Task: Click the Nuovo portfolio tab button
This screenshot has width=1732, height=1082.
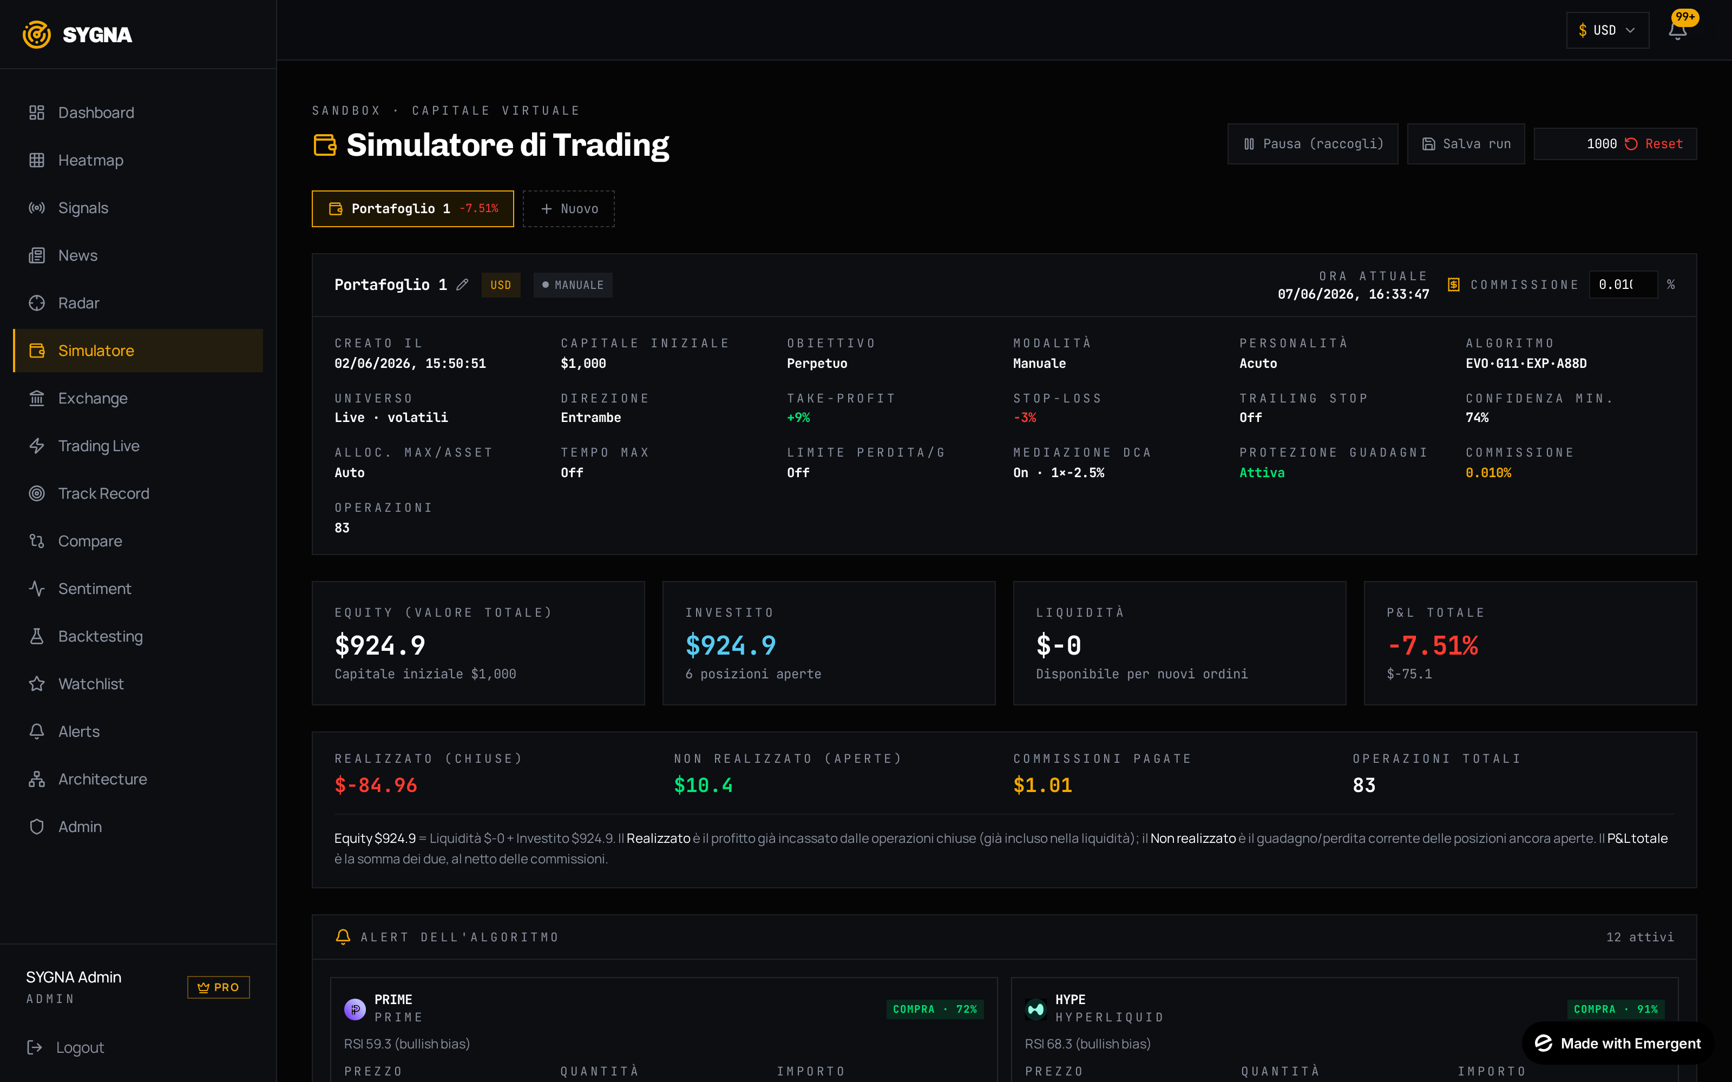Action: pyautogui.click(x=569, y=208)
